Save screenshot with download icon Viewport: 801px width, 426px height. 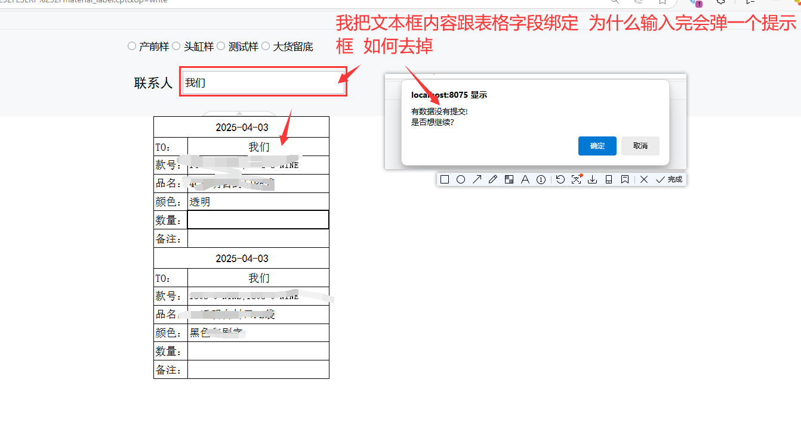(593, 179)
